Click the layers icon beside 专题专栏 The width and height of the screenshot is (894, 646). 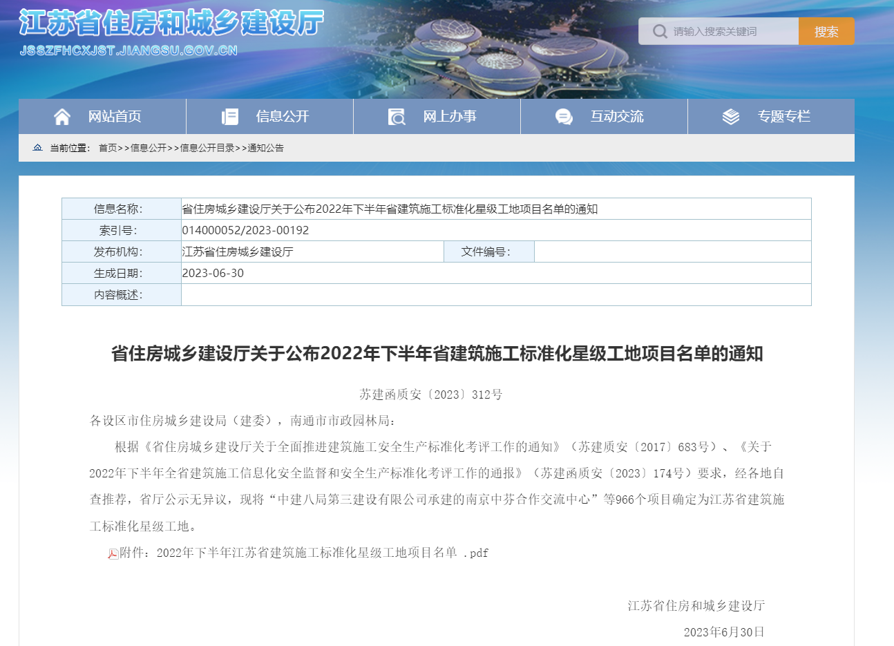(x=731, y=117)
